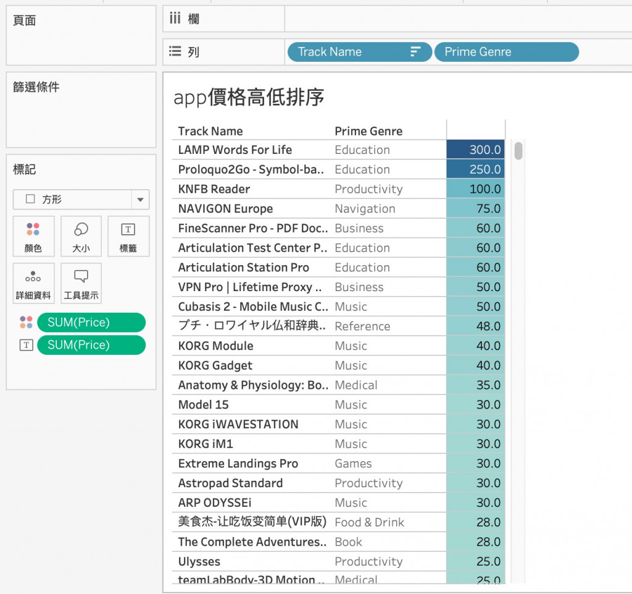
Task: Click the Prime Genre column header
Action: coord(368,131)
